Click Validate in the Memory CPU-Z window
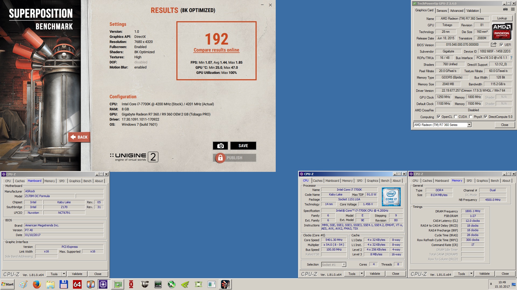This screenshot has height=290, width=517. [484, 274]
